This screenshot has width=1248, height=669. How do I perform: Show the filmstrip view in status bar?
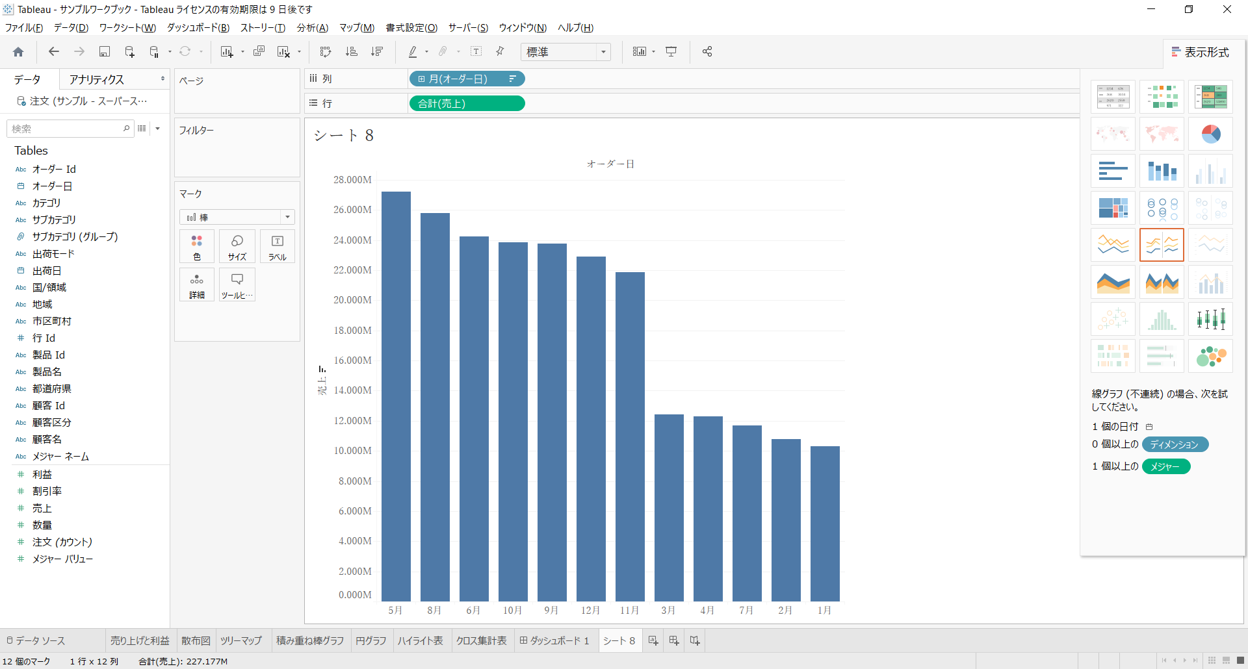[x=1226, y=661]
